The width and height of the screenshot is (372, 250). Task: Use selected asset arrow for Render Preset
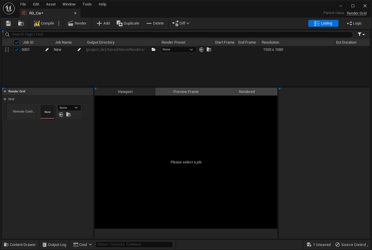[x=201, y=49]
